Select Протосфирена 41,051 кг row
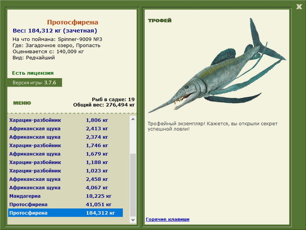 (66, 204)
